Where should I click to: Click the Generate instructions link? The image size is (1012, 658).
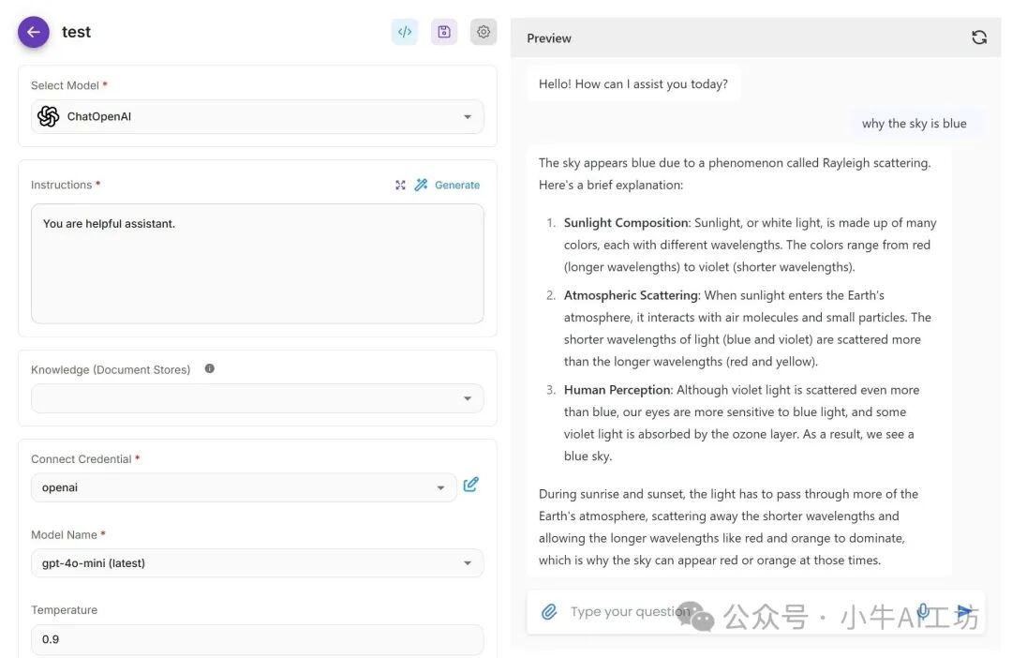tap(455, 185)
